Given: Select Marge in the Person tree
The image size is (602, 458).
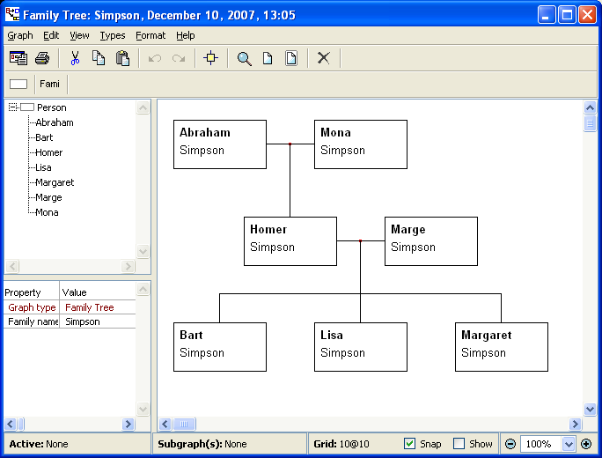Looking at the screenshot, I should (x=48, y=197).
